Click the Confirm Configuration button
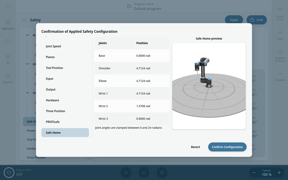The height and width of the screenshot is (180, 288). pyautogui.click(x=227, y=147)
